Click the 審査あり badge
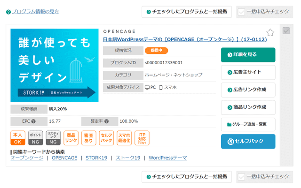Viewport: 301px width, 188px height. pos(89,138)
